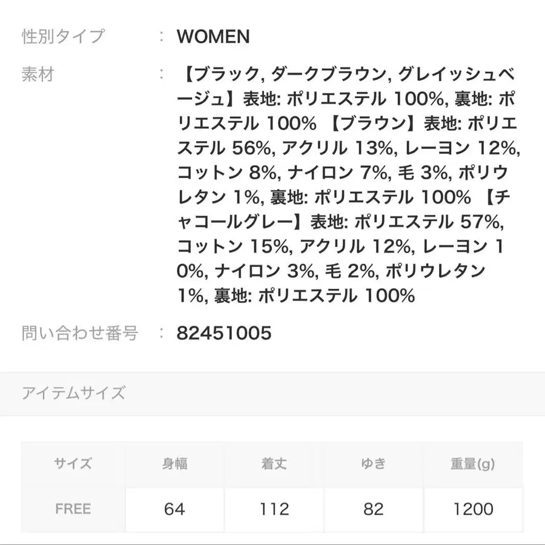Click the 身幅 value 64 cell
The image size is (545, 545).
click(x=174, y=509)
